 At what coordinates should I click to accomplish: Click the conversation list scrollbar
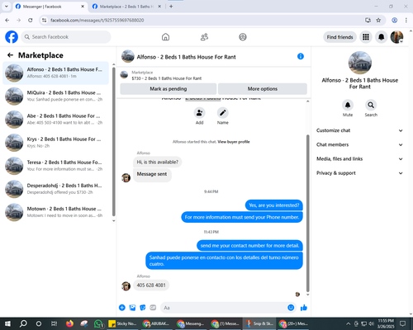114,142
